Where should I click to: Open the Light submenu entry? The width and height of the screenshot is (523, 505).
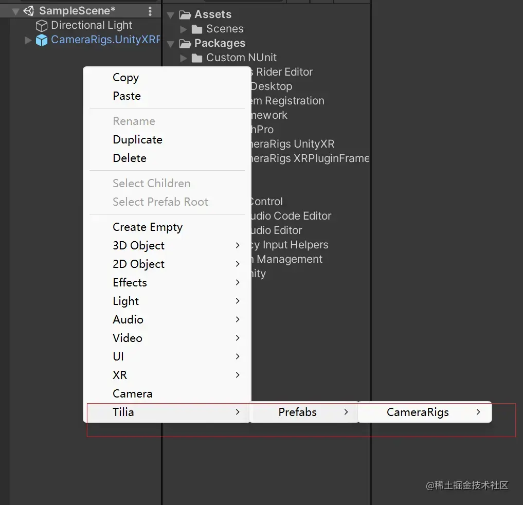(167, 301)
